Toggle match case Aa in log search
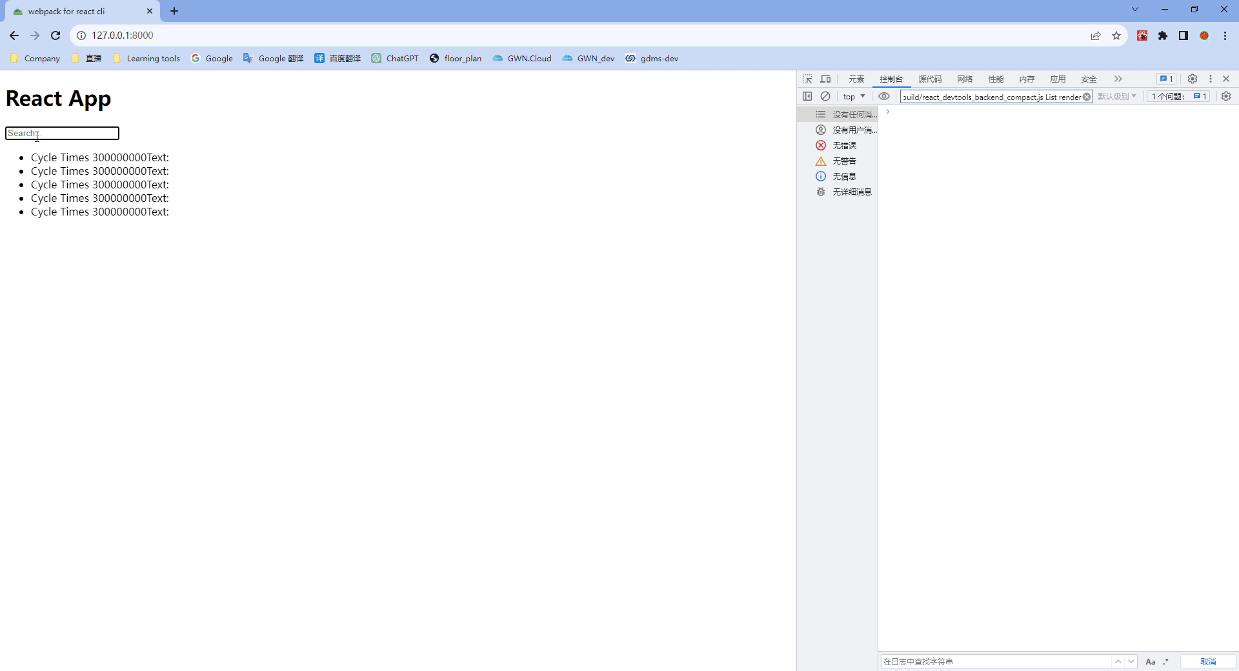The width and height of the screenshot is (1239, 671). point(1150,661)
